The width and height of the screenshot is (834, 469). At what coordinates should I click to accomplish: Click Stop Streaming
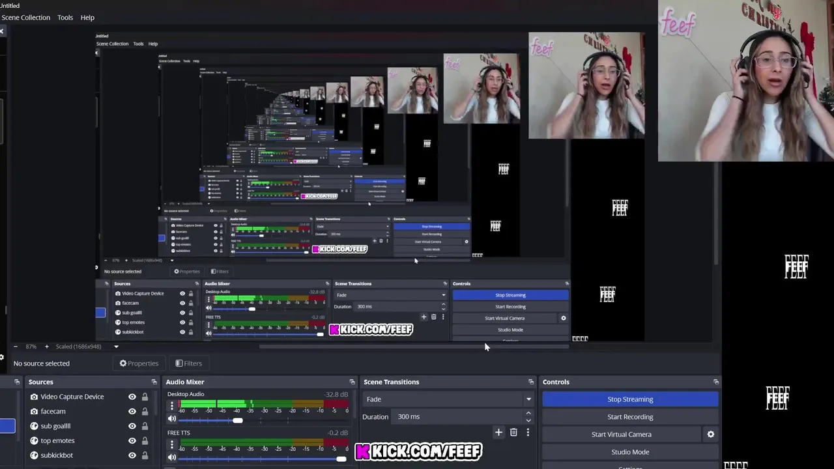630,399
